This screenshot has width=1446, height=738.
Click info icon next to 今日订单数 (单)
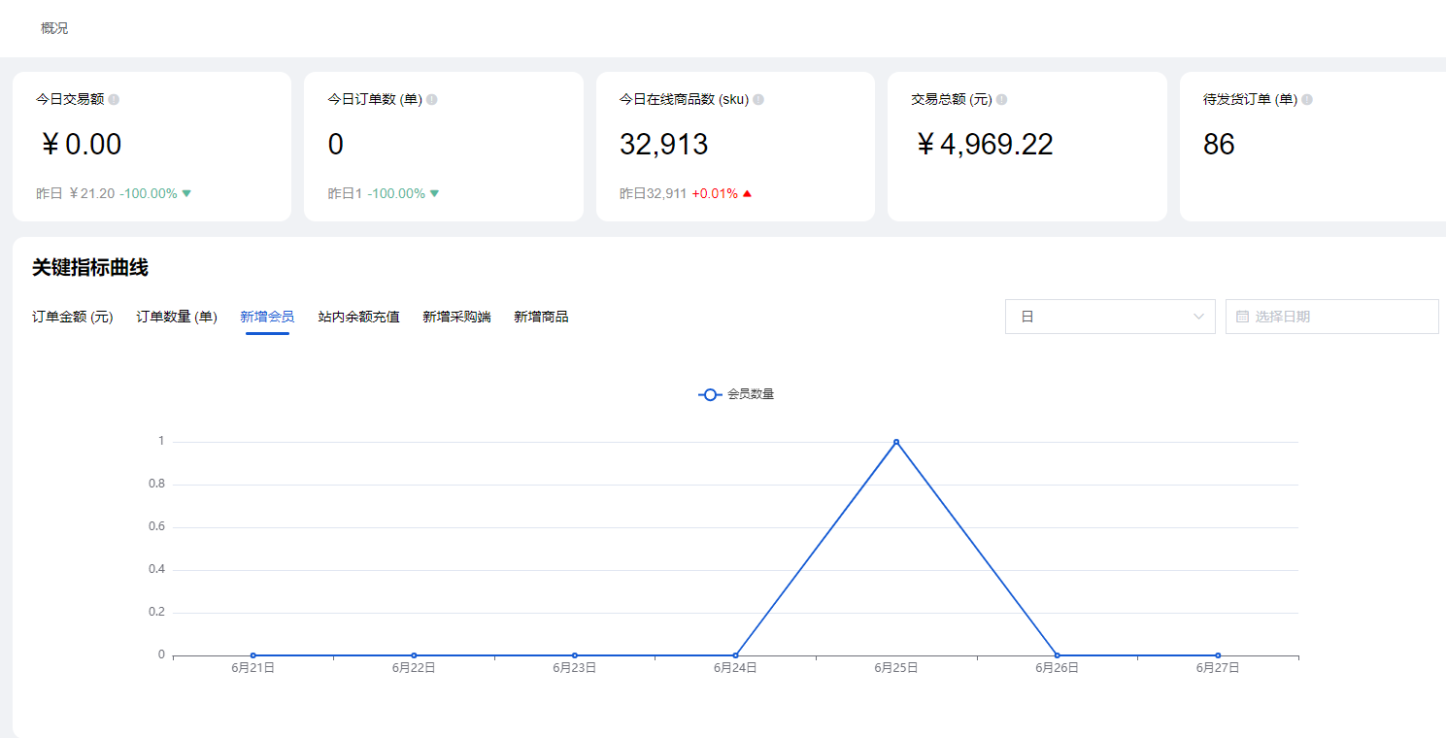432,100
